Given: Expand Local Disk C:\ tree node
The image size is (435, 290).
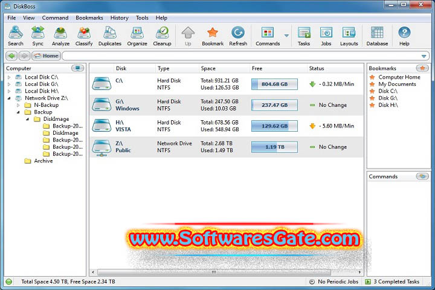Looking at the screenshot, I should (9, 77).
